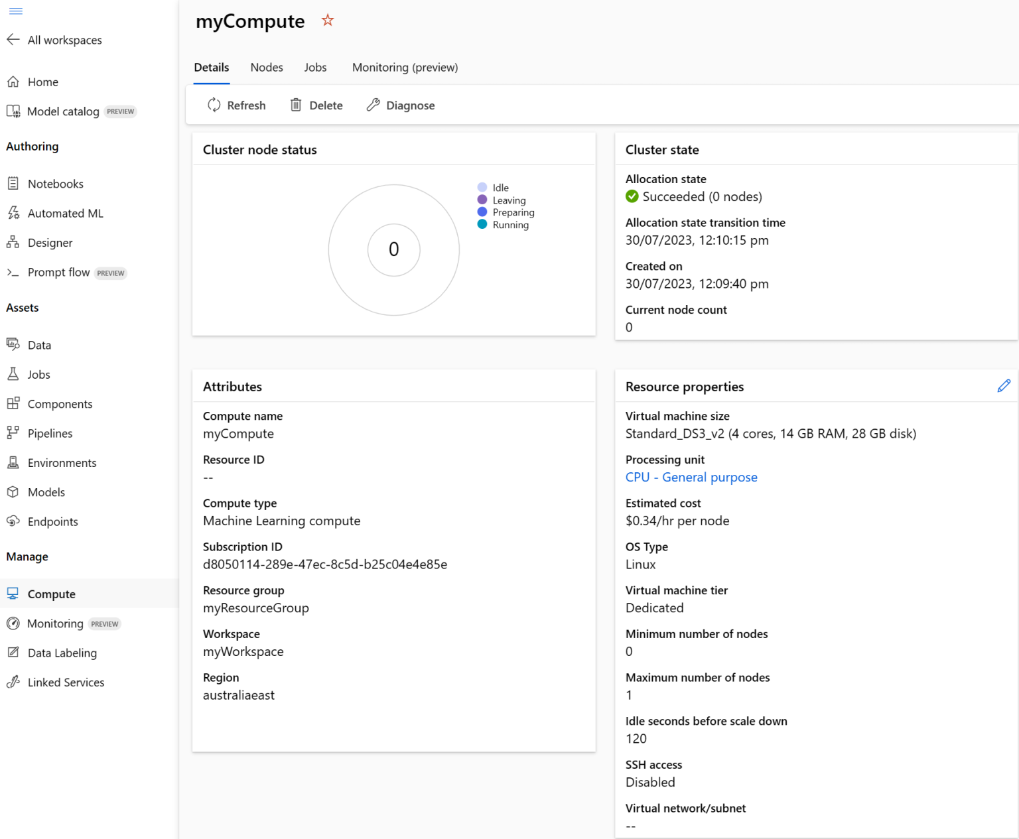Open the CPU - General purpose link
The height and width of the screenshot is (839, 1019).
(691, 477)
